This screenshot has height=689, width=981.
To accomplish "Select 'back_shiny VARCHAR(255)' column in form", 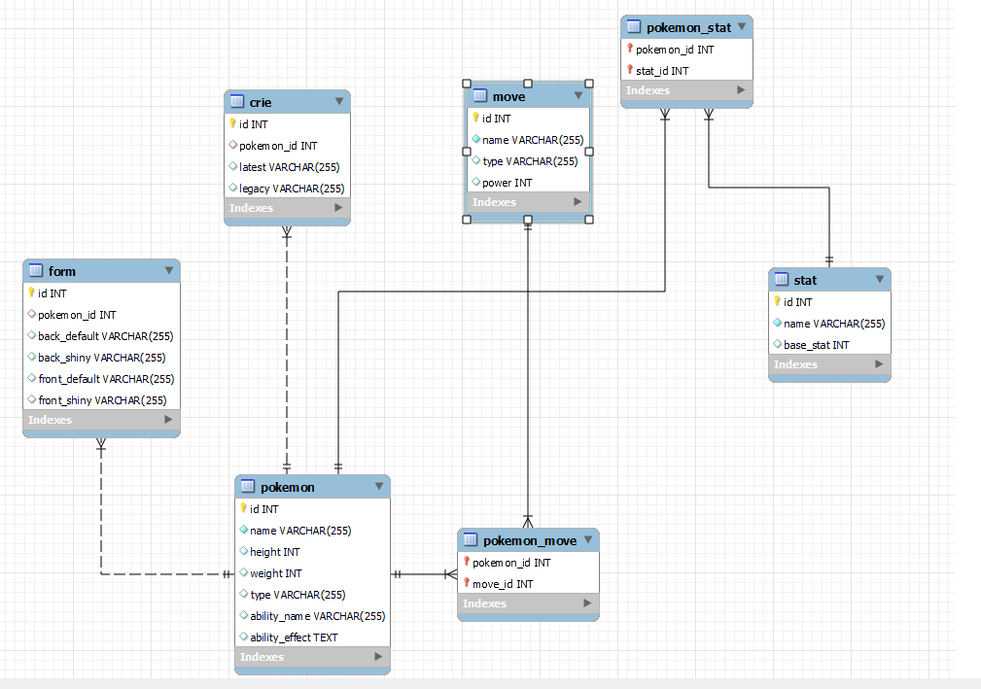I will click(x=101, y=357).
